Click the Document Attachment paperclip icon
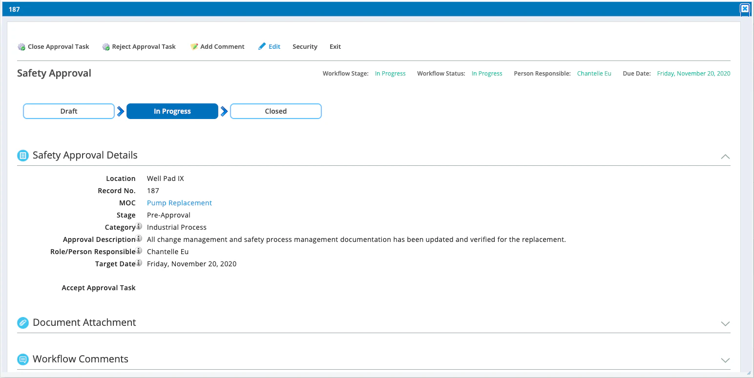The height and width of the screenshot is (378, 754). (22, 322)
